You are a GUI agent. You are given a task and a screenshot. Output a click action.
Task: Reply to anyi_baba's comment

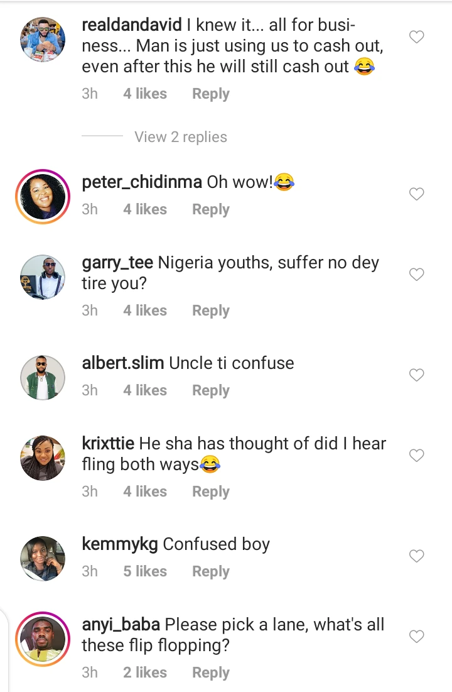click(x=210, y=673)
